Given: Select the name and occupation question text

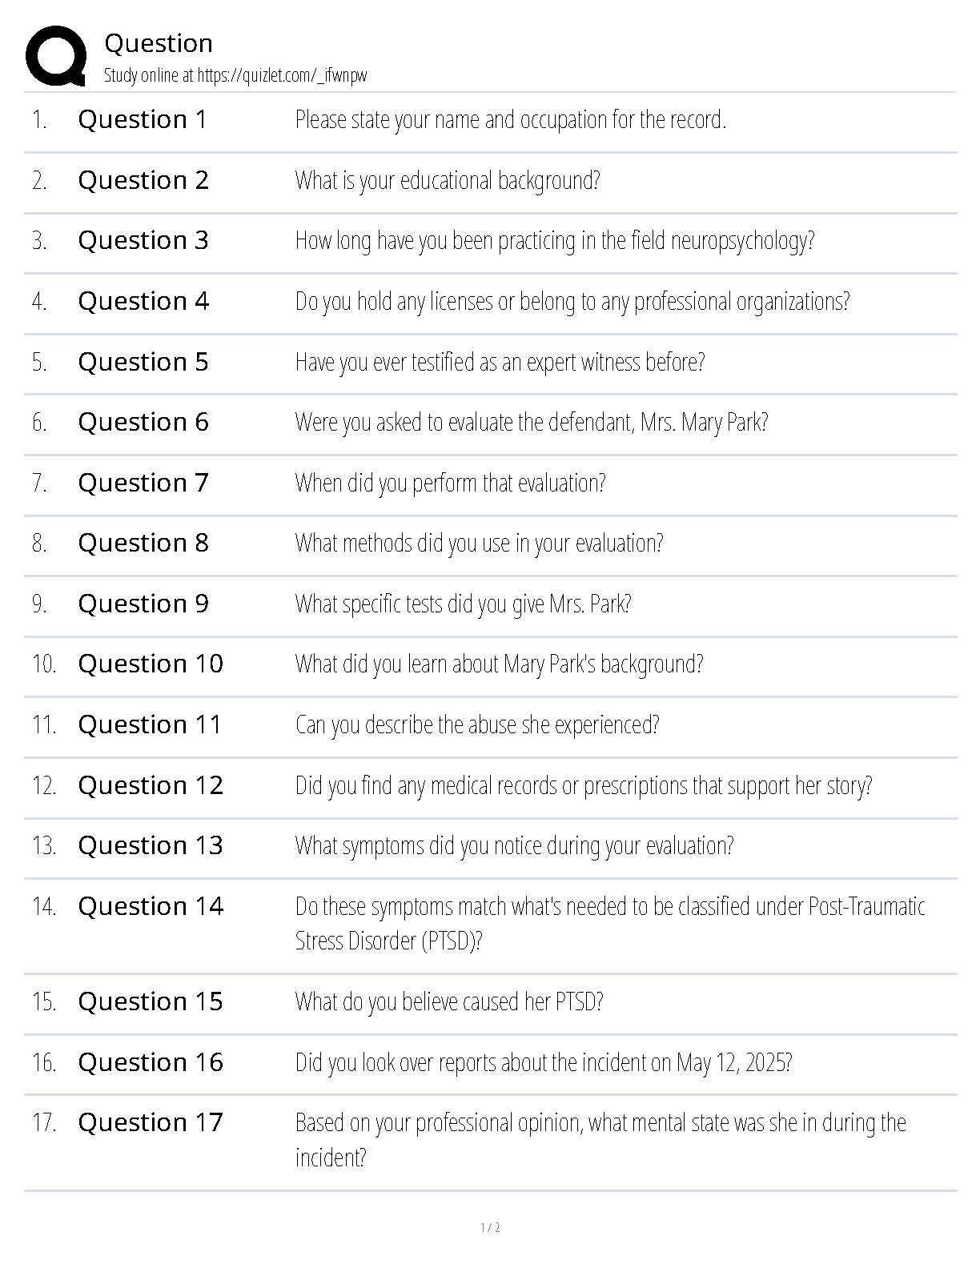Looking at the screenshot, I should [x=511, y=120].
